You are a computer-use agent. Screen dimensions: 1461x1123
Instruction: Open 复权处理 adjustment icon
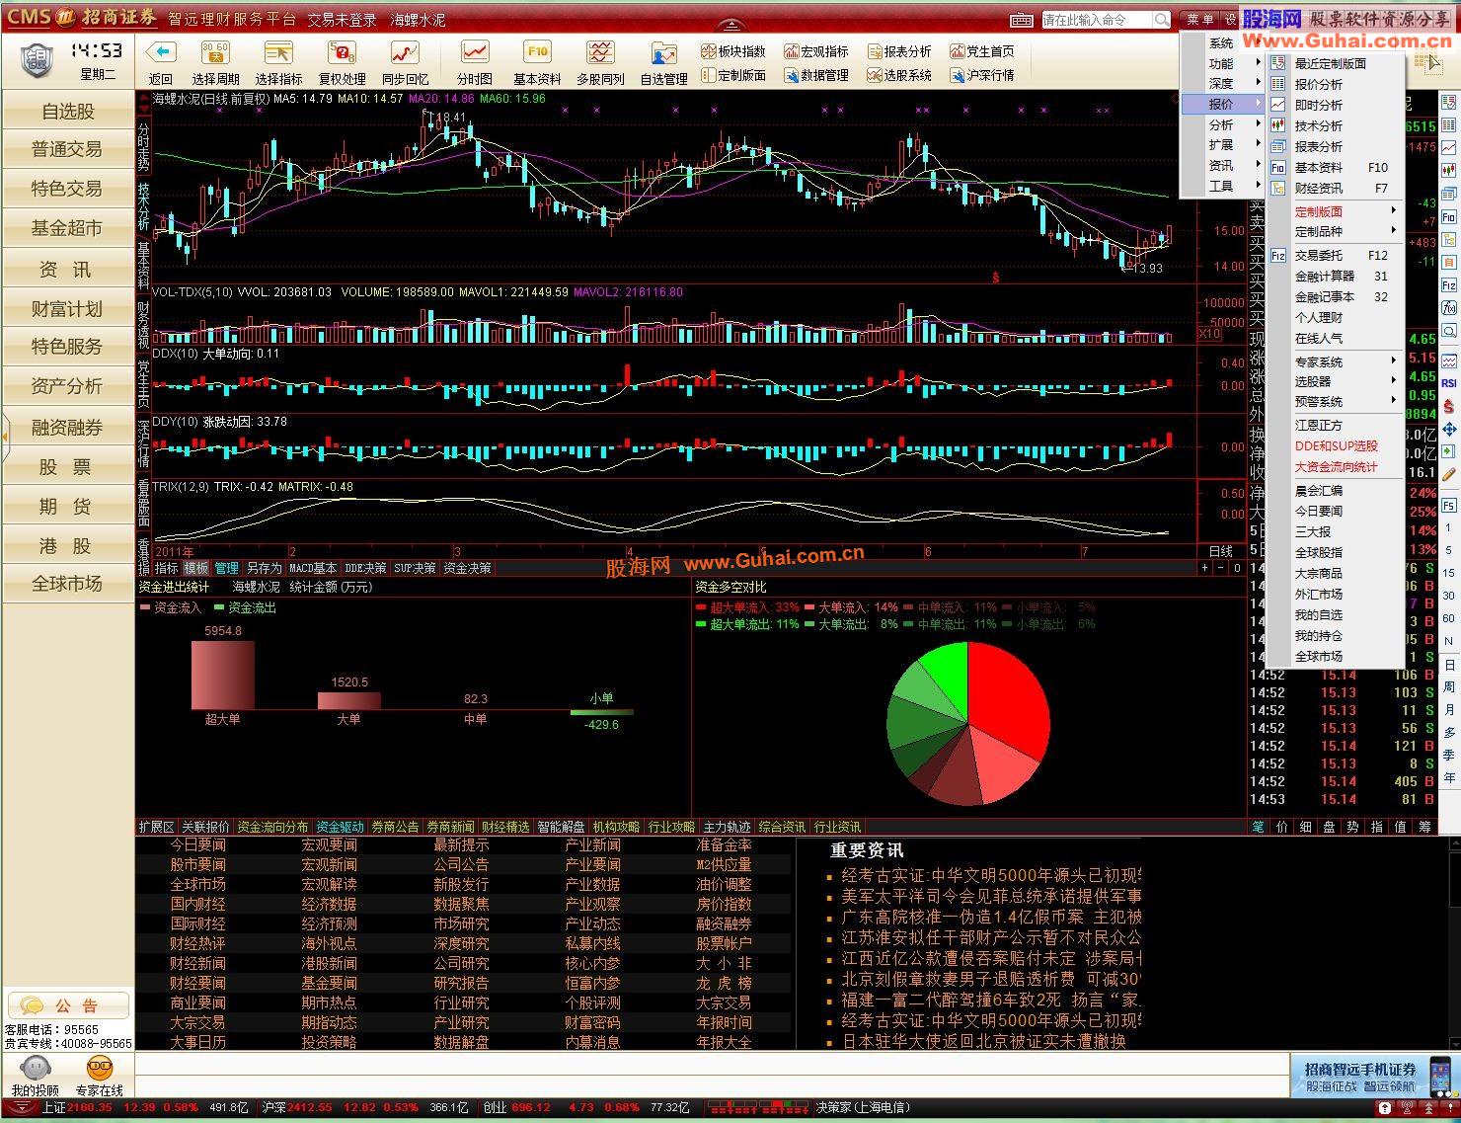pos(343,53)
